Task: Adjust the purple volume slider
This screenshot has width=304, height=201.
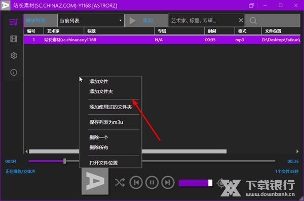Action: click(196, 183)
